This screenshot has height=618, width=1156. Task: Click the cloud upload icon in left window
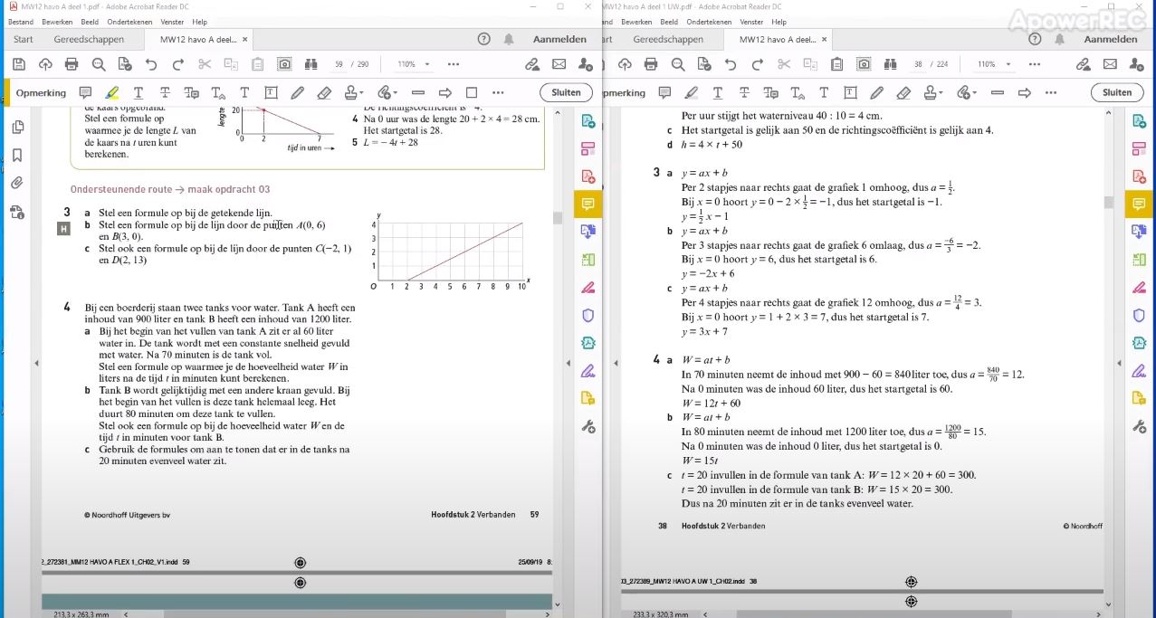pos(45,64)
